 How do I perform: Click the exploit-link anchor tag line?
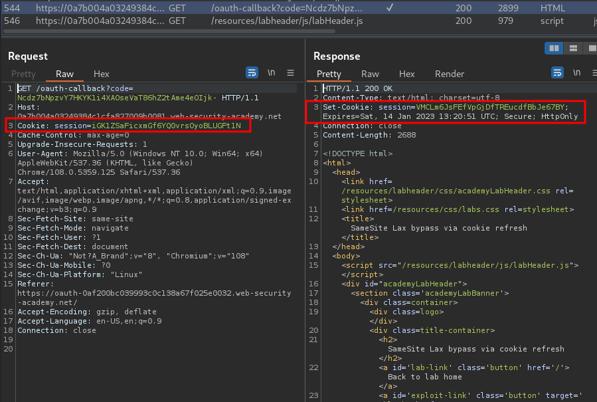pos(481,395)
